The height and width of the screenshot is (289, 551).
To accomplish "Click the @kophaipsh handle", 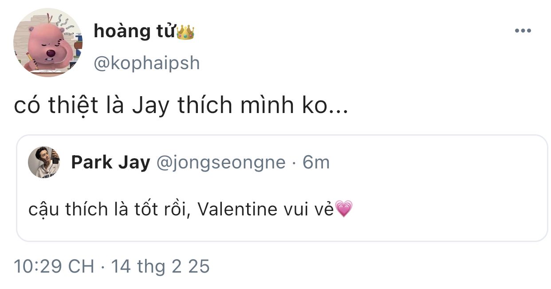I will (x=147, y=63).
